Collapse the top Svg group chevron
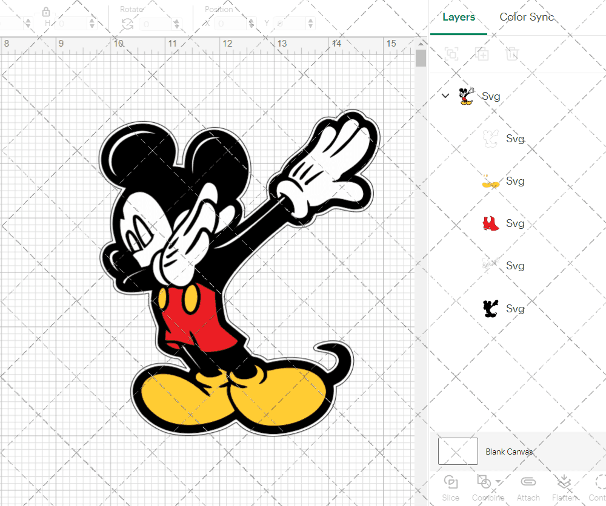 pyautogui.click(x=445, y=96)
